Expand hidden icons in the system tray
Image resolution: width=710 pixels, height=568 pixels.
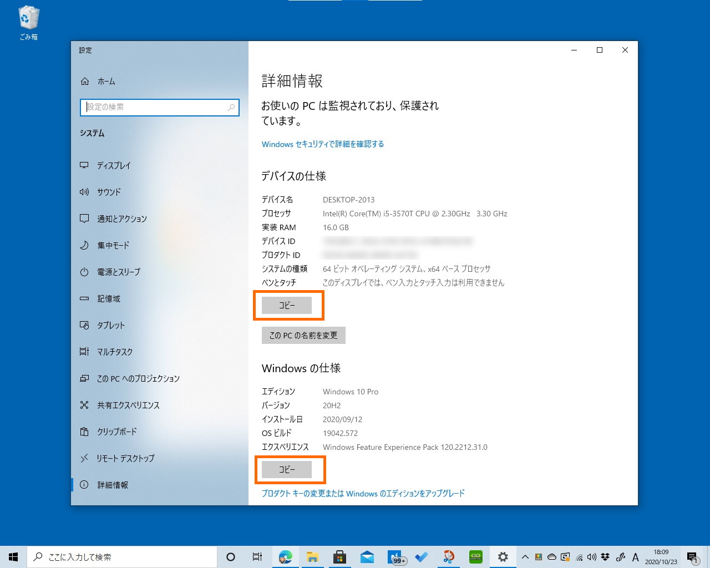[x=525, y=557]
